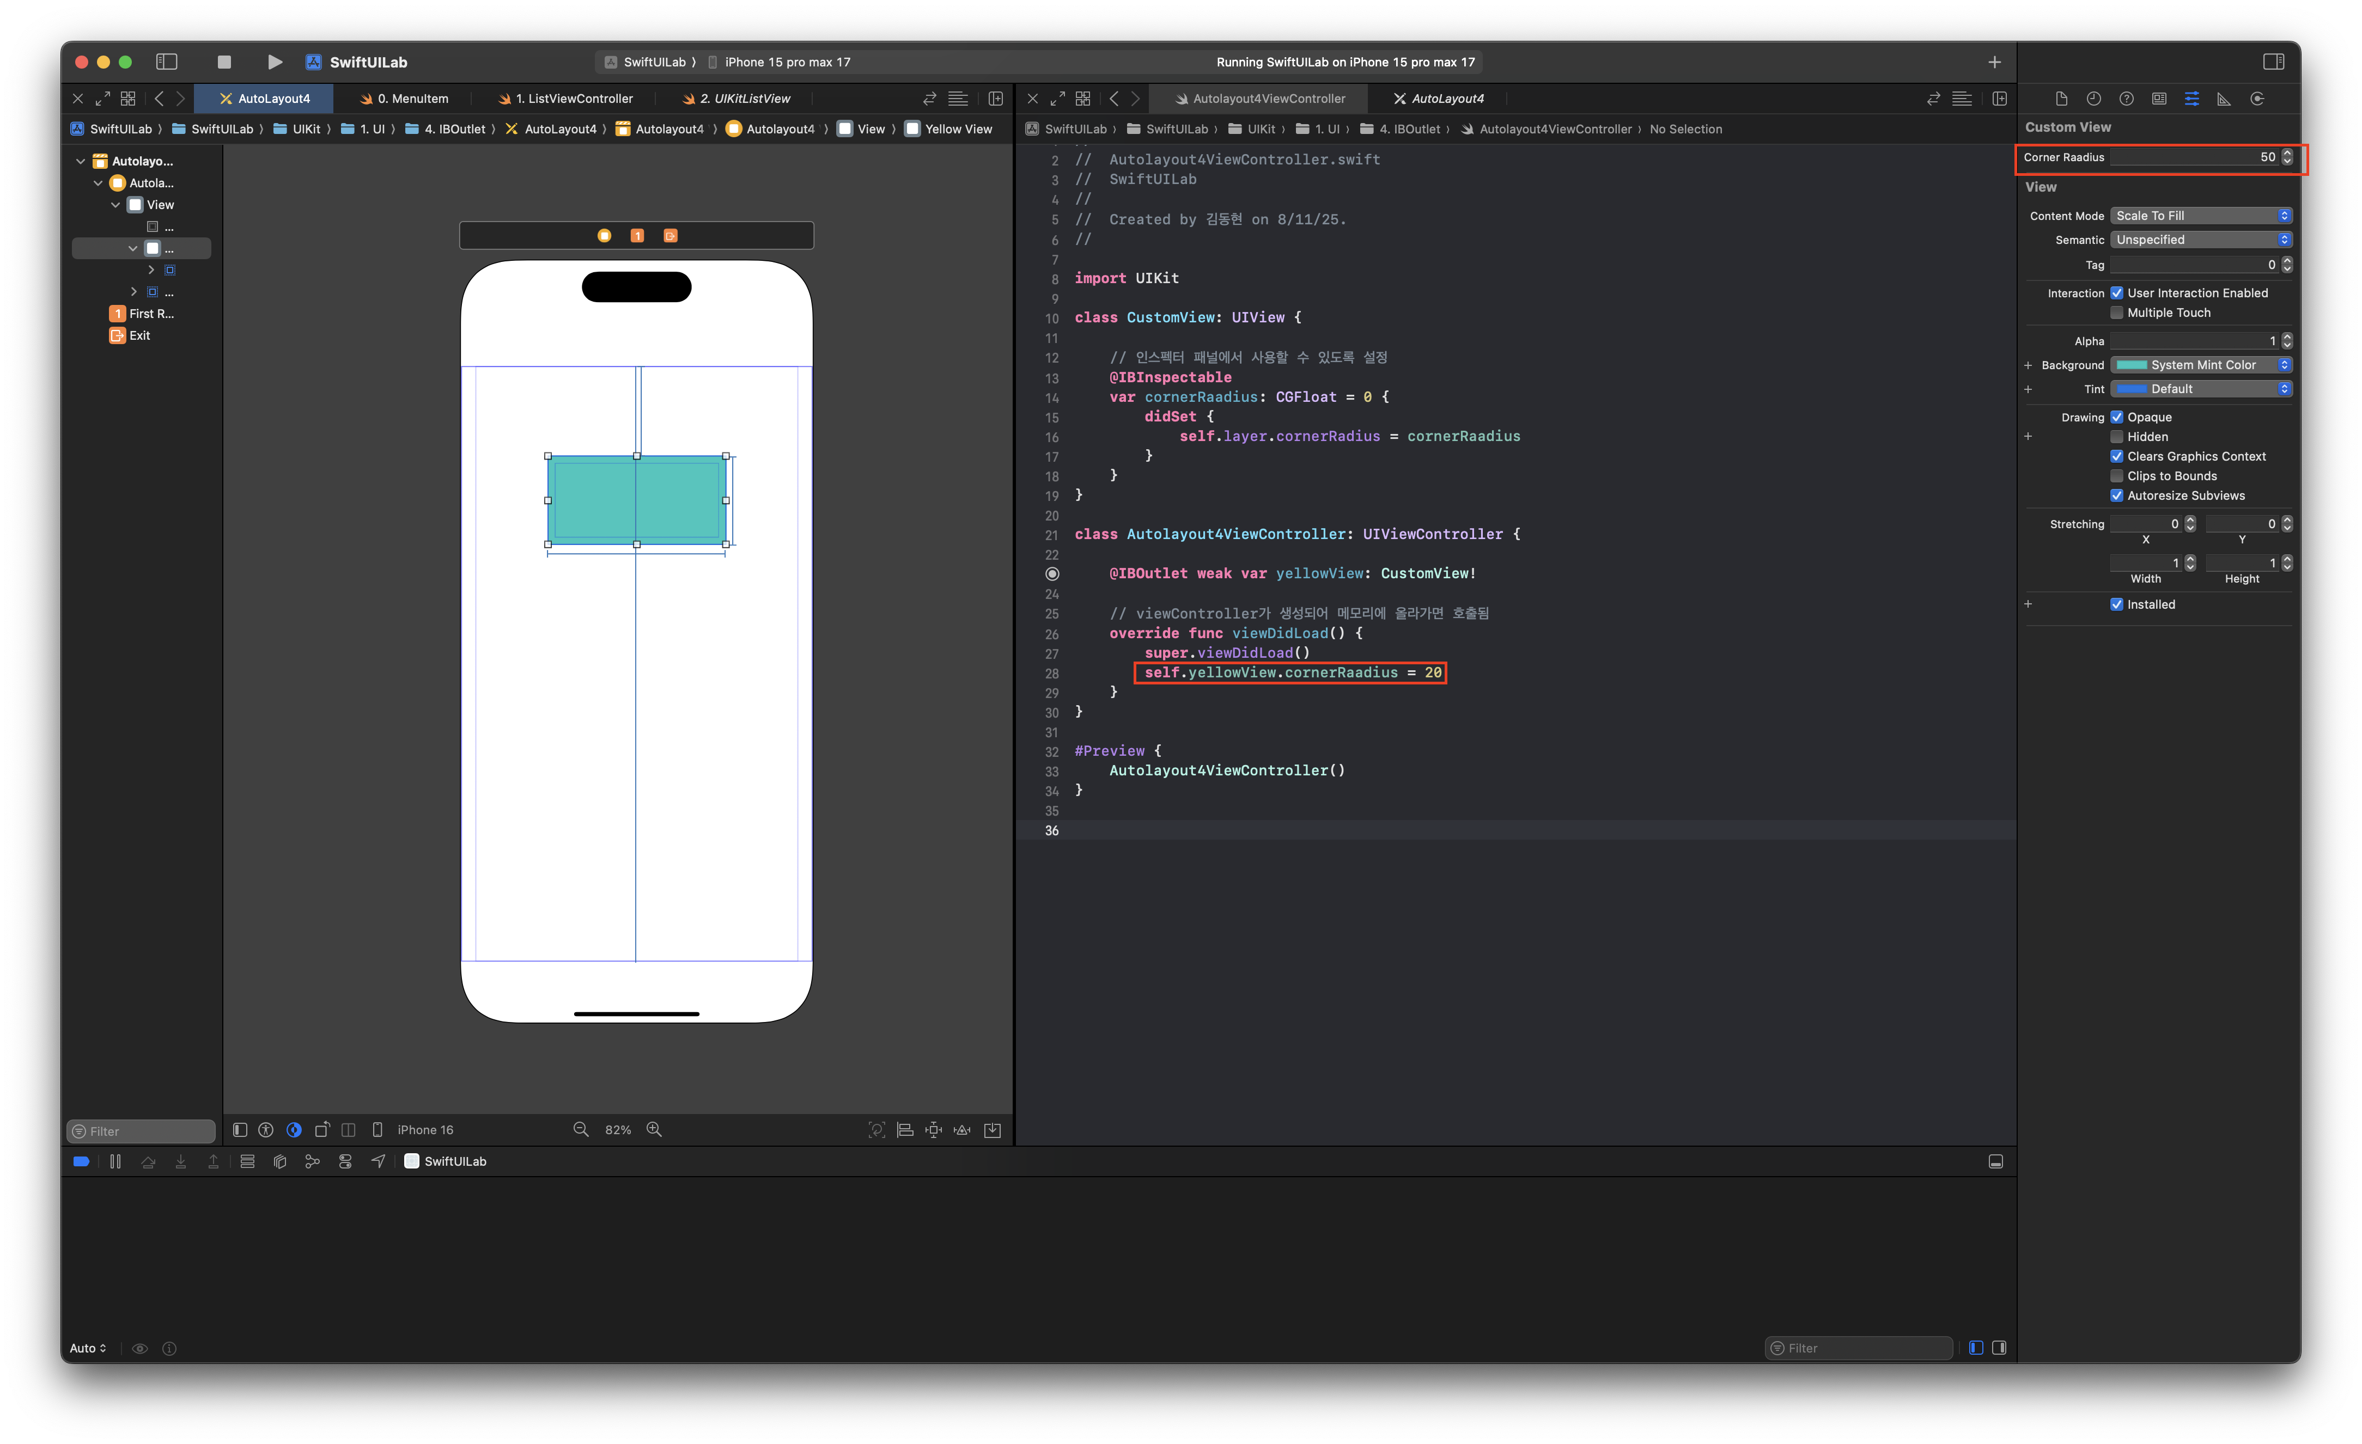Open Tint Default color dropdown
The image size is (2362, 1444).
(2201, 389)
